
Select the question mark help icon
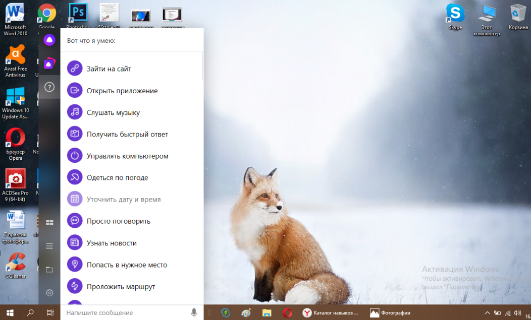coord(49,87)
